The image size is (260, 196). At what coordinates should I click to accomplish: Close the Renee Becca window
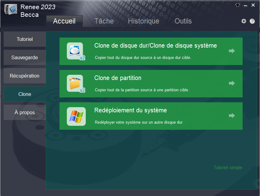point(253,5)
